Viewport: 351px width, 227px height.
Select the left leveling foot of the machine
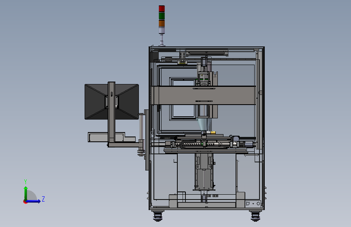click(x=157, y=215)
